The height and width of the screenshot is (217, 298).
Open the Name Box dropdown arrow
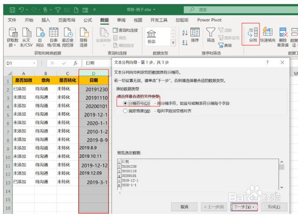pyautogui.click(x=34, y=63)
